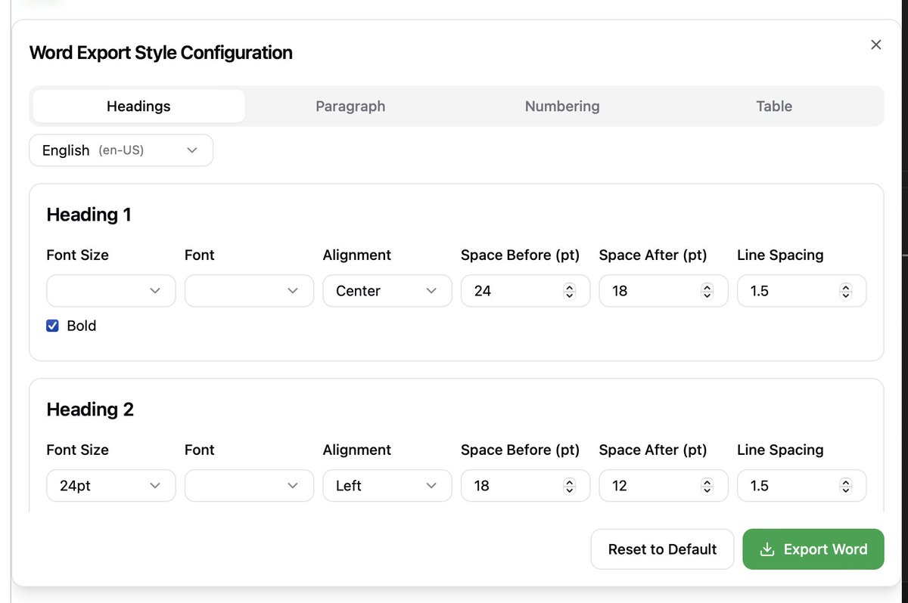Click Heading 2 Line Spacing input field
Image resolution: width=908 pixels, height=603 pixels.
coord(789,486)
